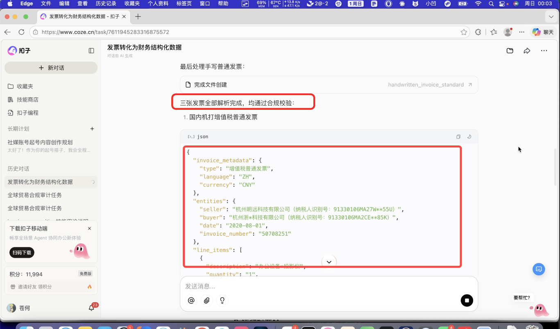Open 苍何 user profile
560x329 pixels.
click(x=19, y=308)
